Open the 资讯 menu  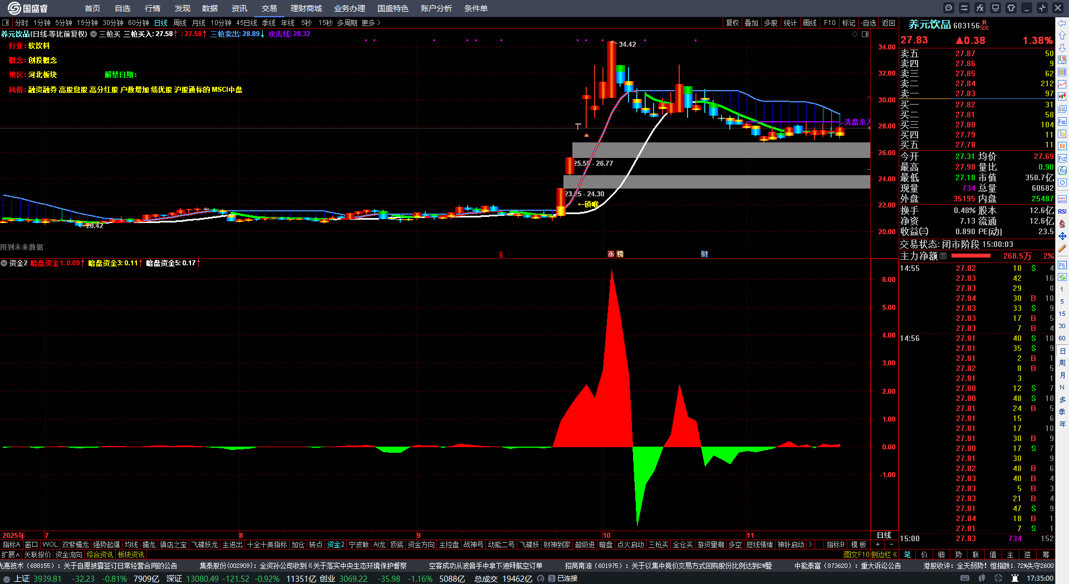[x=239, y=8]
